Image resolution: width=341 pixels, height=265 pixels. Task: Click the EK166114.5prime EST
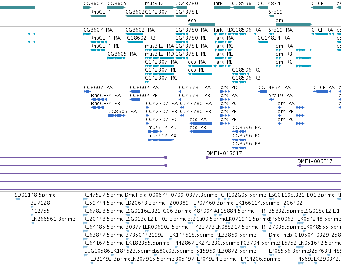(238, 207)
